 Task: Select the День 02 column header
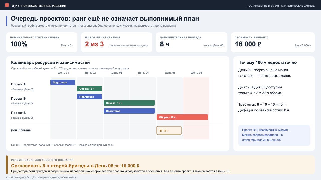(90, 73)
